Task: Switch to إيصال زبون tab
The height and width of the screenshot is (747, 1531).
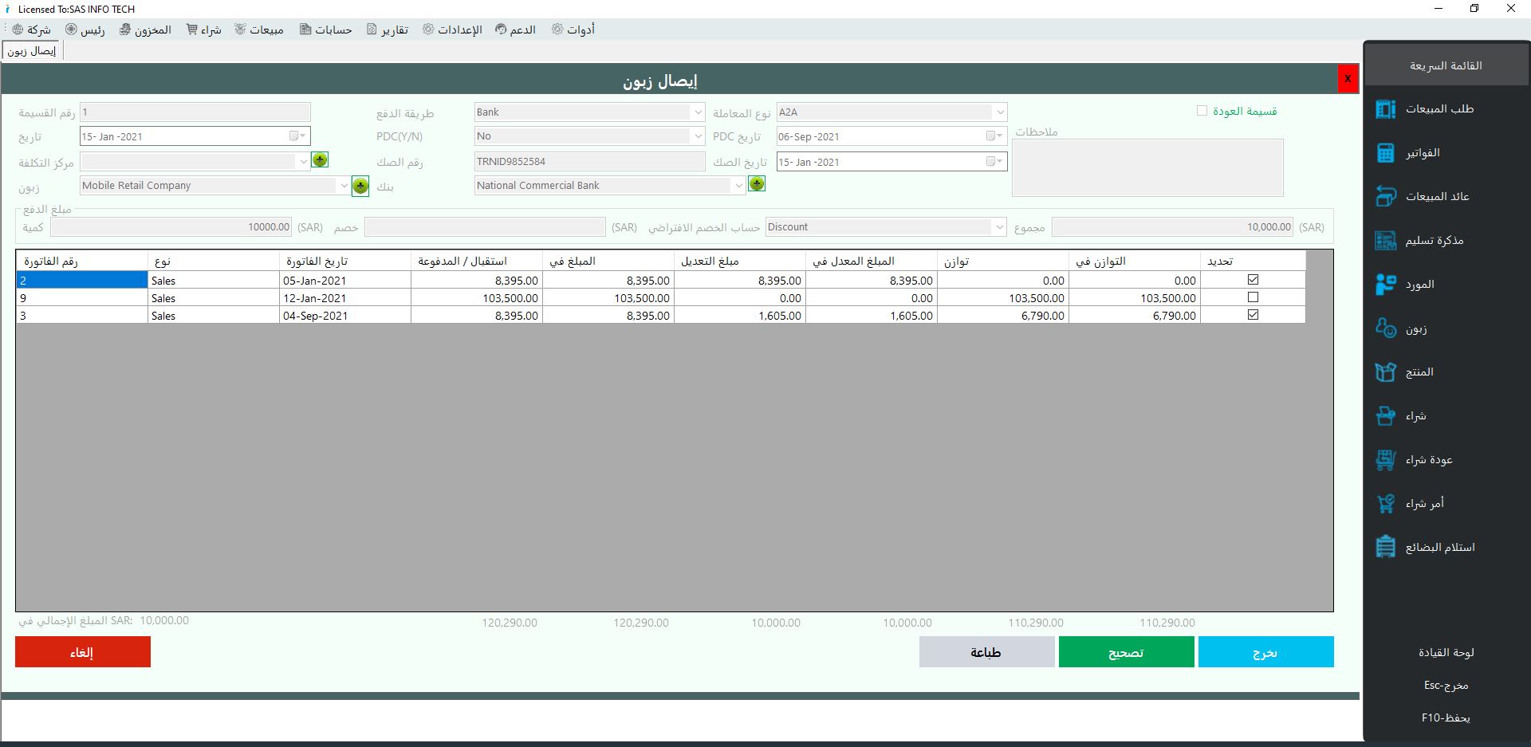Action: point(32,51)
